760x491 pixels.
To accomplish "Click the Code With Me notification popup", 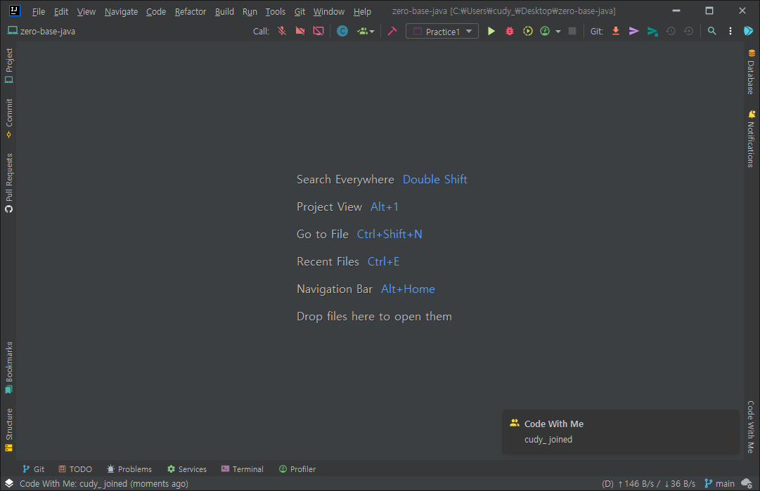I will 620,432.
